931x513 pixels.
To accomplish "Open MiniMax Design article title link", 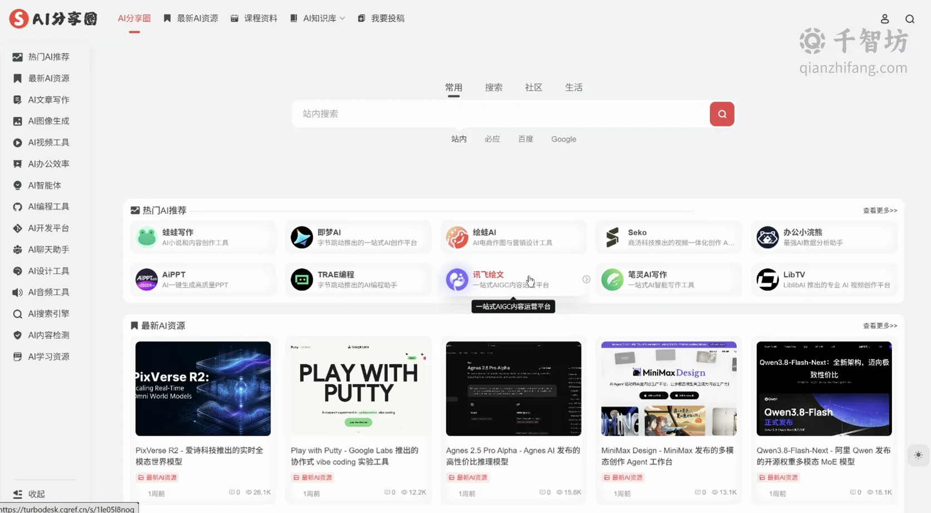I will coord(667,456).
